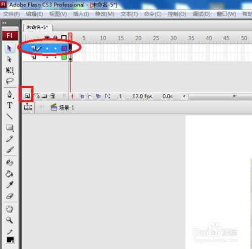
Task: Select the Free Transform tool
Action: (10, 70)
